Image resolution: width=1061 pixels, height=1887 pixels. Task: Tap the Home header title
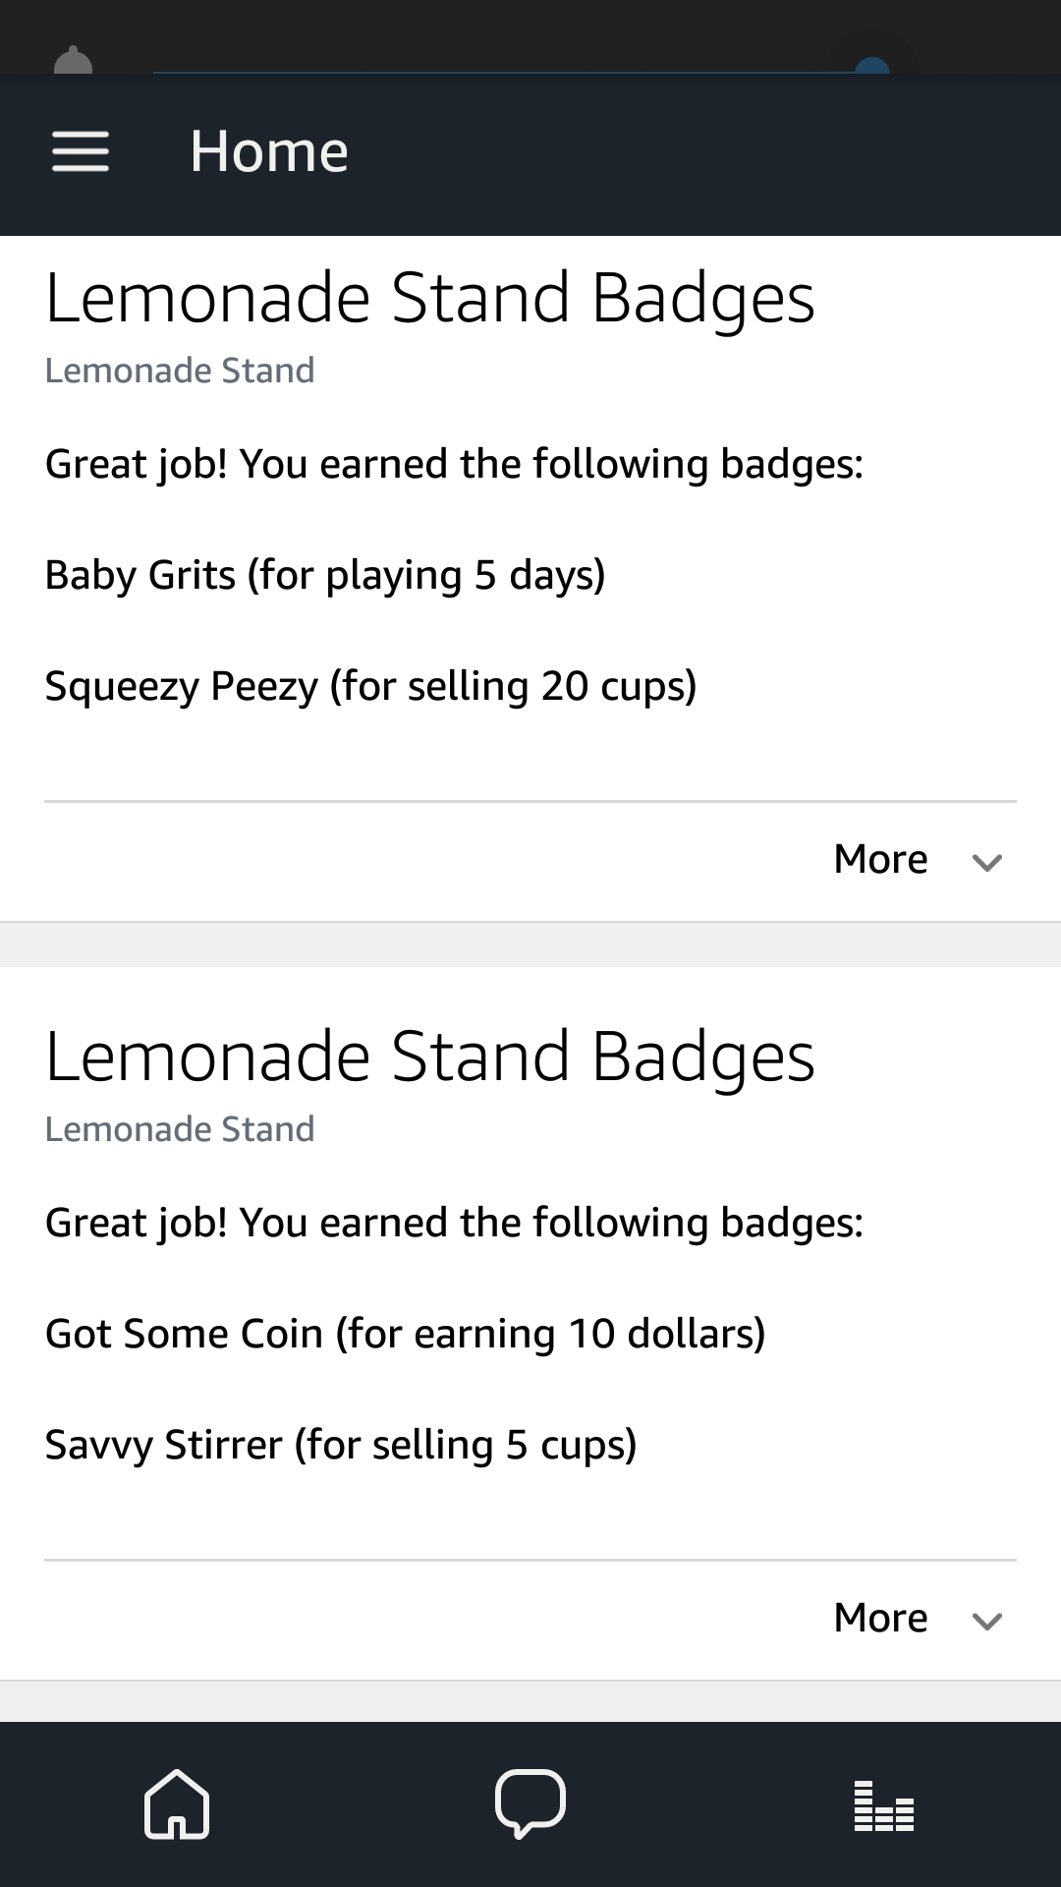coord(269,152)
